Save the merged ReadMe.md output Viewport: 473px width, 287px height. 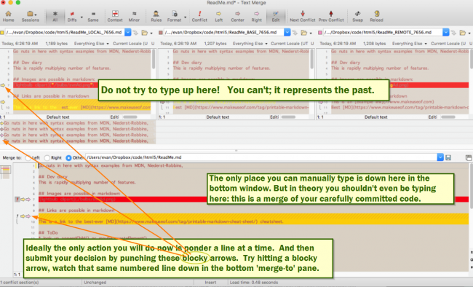(x=448, y=157)
